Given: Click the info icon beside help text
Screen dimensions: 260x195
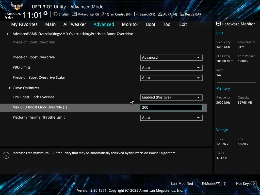Looking at the screenshot, I should click(x=6, y=155).
